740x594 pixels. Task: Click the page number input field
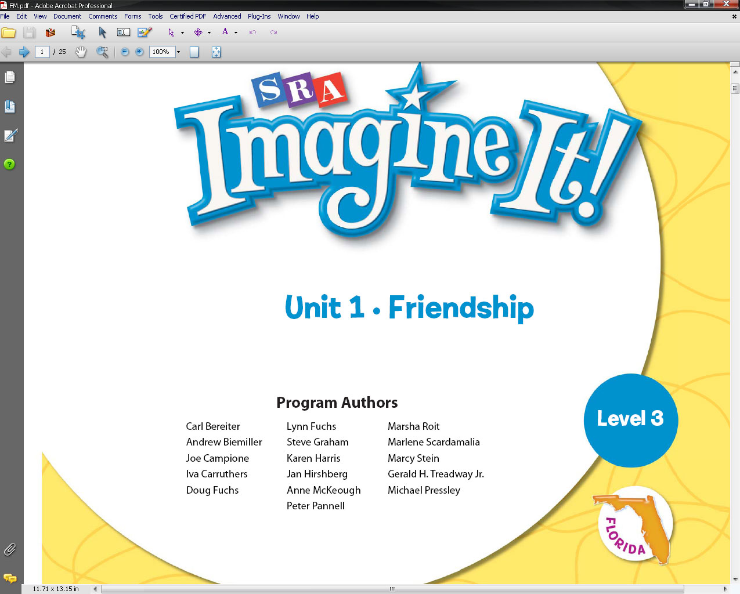[x=42, y=52]
